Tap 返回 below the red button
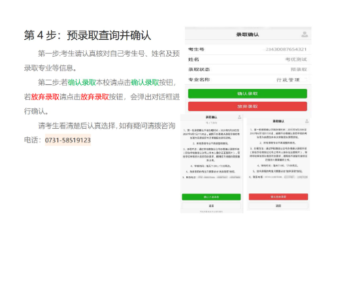349x286 pixels. pos(278,206)
